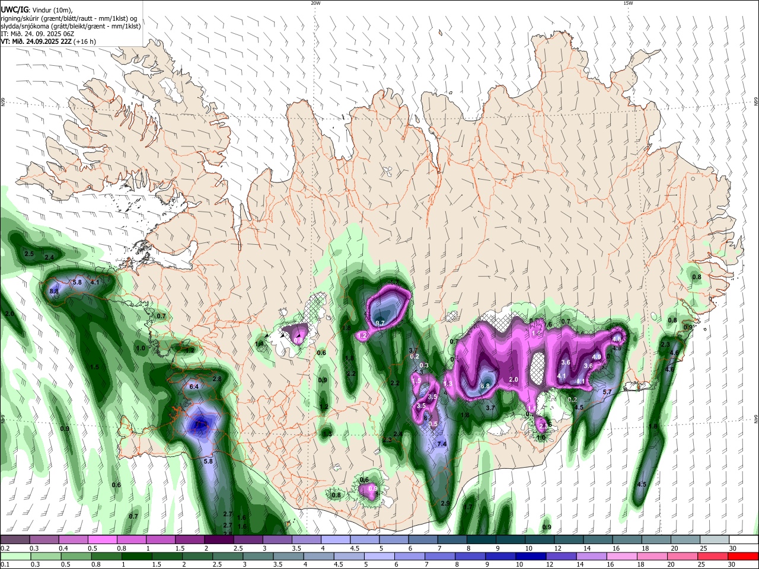This screenshot has width=759, height=569.
Task: Click the light gray 25 swatch in the snow legend
Action: click(x=715, y=540)
